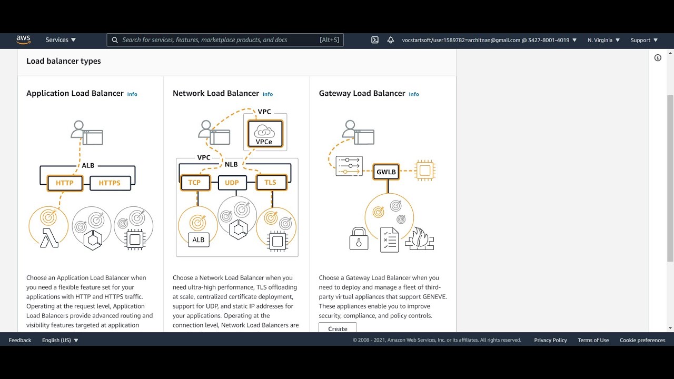
Task: Click the checklist document icon in gateway diagram
Action: [x=390, y=240]
